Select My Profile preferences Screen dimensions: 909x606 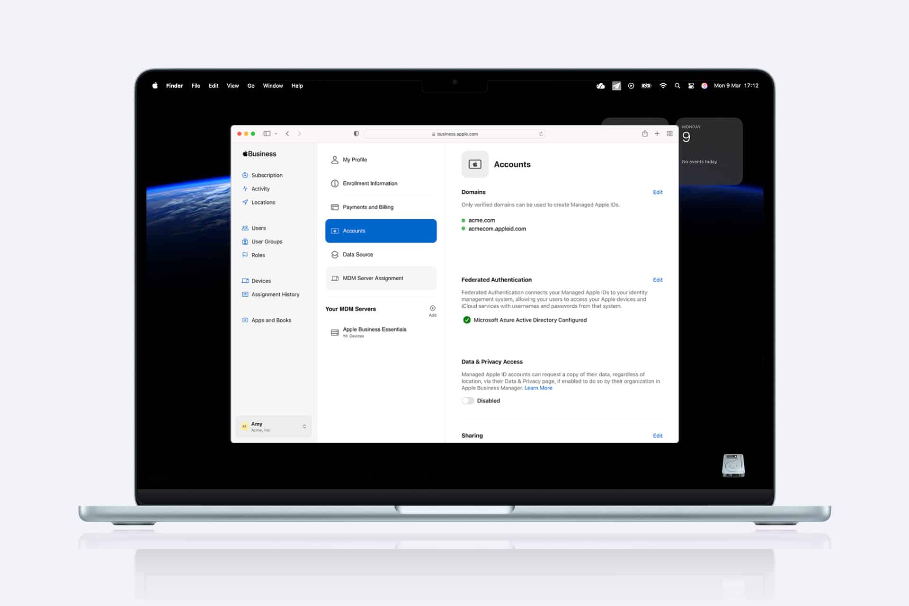[381, 160]
